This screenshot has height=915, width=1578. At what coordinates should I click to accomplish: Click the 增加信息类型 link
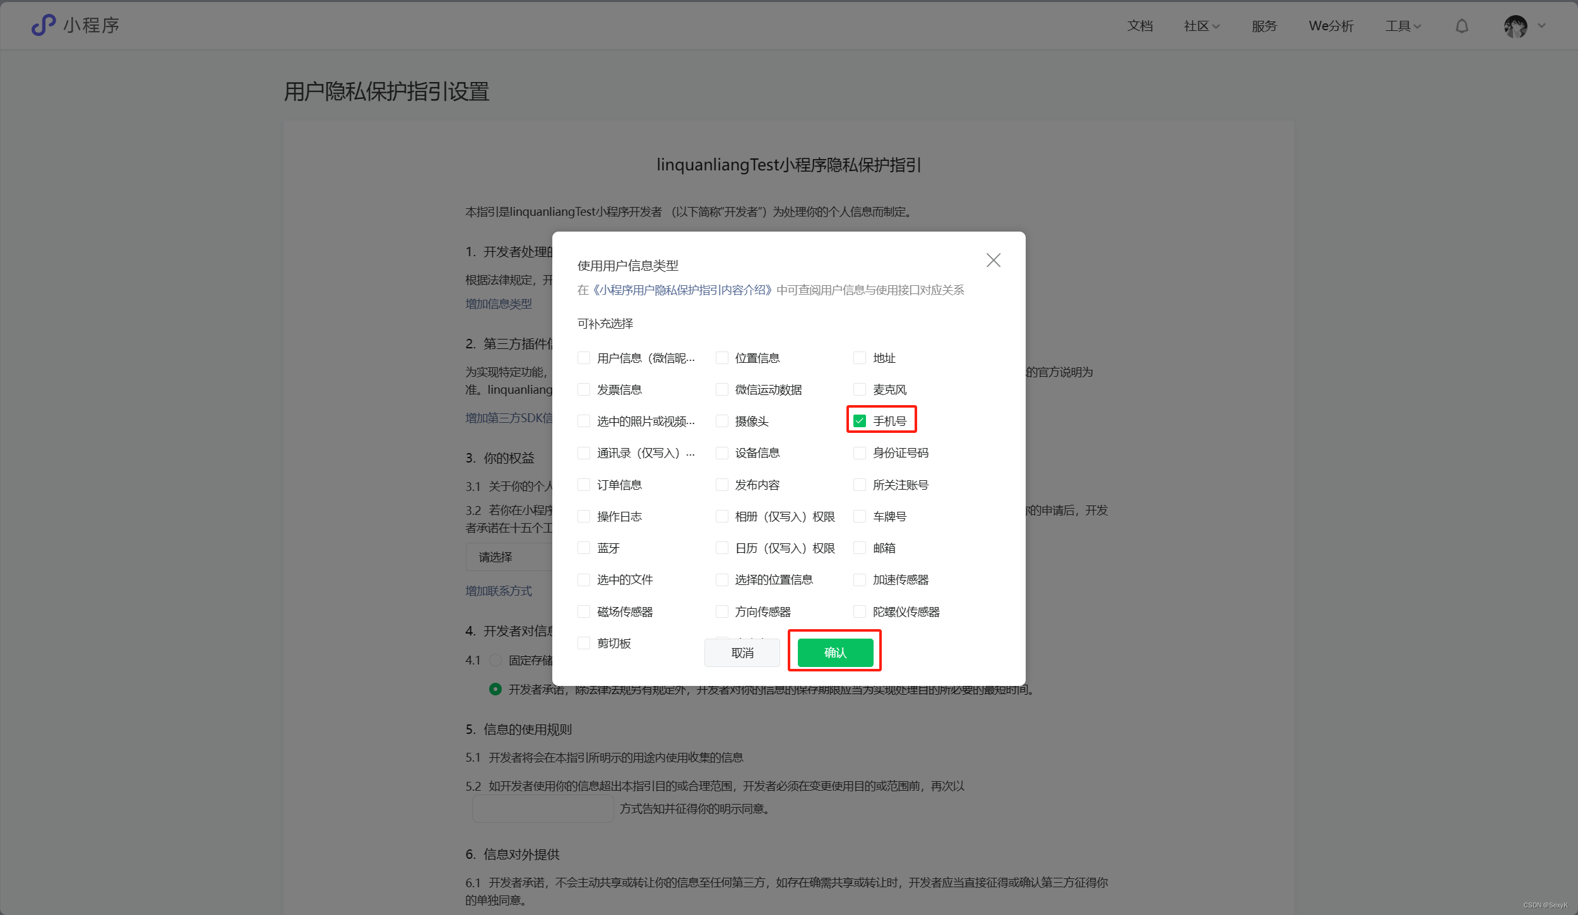tap(499, 304)
